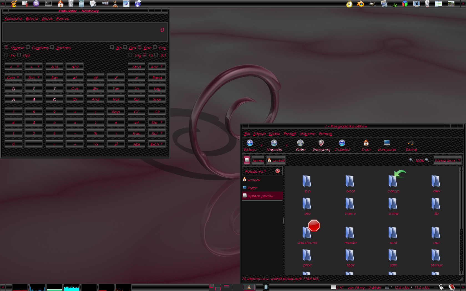The width and height of the screenshot is (466, 291).
Task: Zoom out using the left magnifier icon
Action: point(411,160)
